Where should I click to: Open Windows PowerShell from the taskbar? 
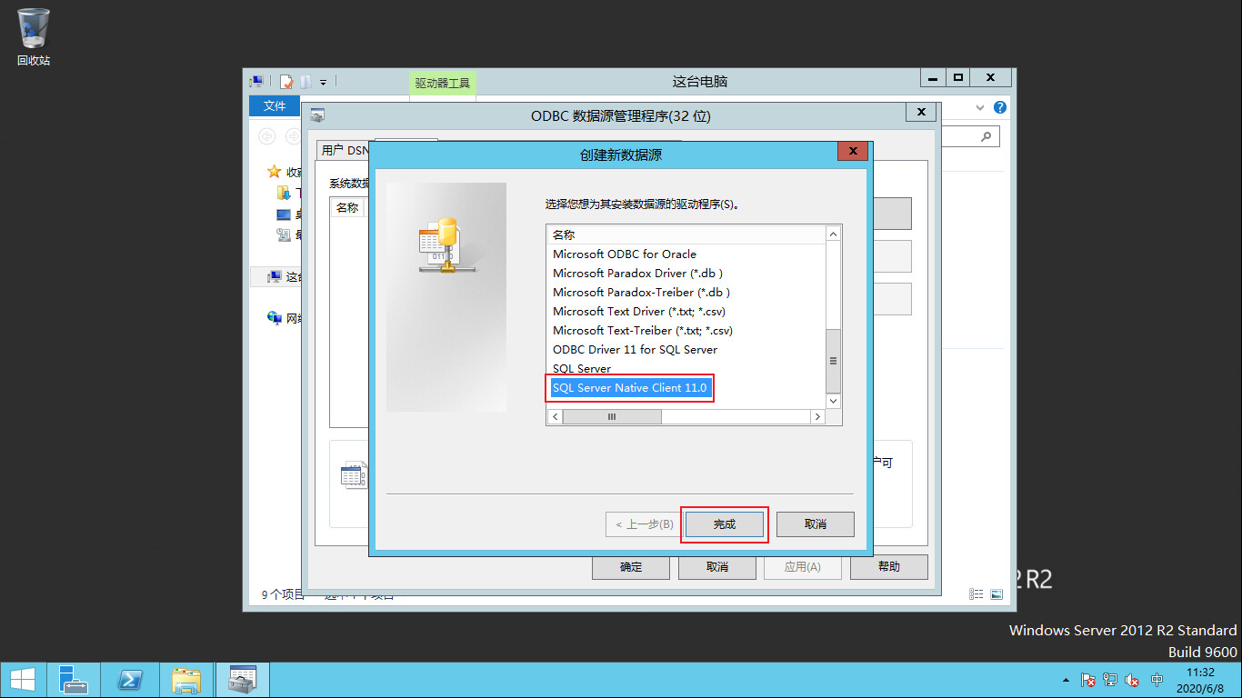[130, 679]
